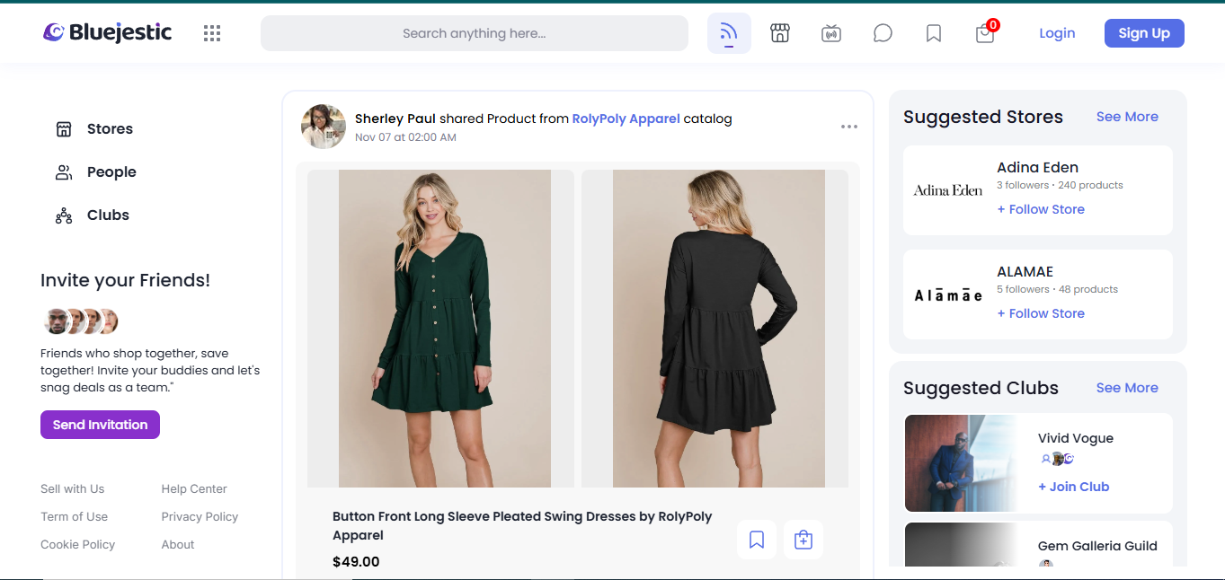Viewport: 1225px width, 580px height.
Task: Open the Help Center footer link
Action: [194, 489]
